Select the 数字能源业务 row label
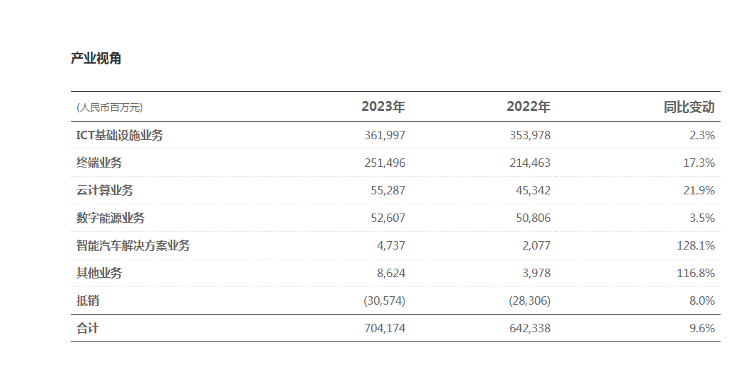 click(111, 218)
